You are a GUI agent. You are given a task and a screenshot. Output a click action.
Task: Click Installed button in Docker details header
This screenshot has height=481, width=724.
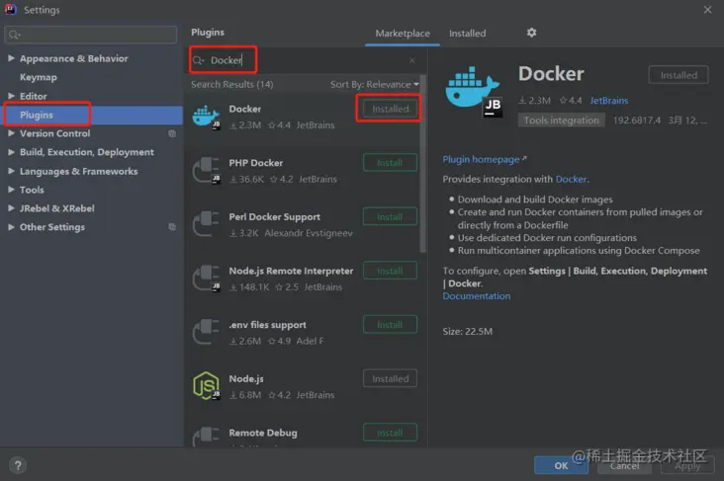coord(679,75)
